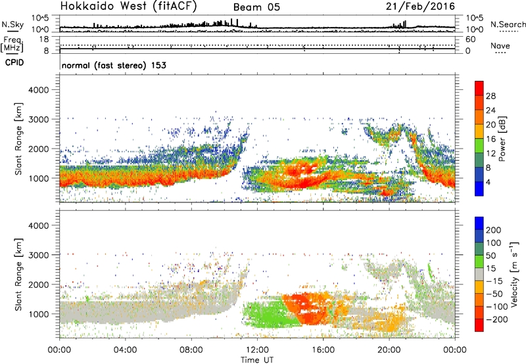Select the 'Freq. [MHz]' axis label

coord(12,45)
